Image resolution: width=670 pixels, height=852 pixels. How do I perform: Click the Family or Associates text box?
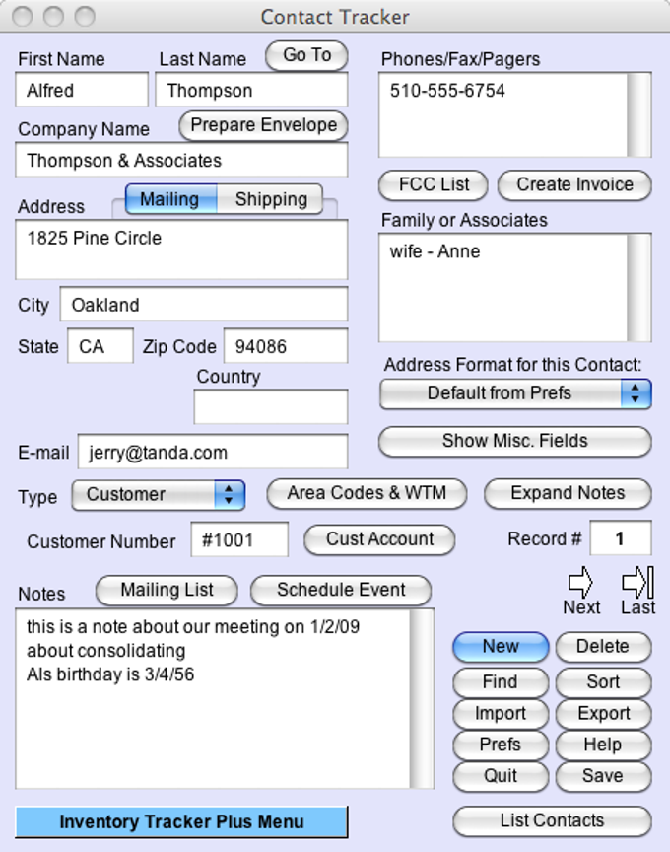pos(502,288)
